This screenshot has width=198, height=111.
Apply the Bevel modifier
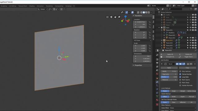coord(169,68)
